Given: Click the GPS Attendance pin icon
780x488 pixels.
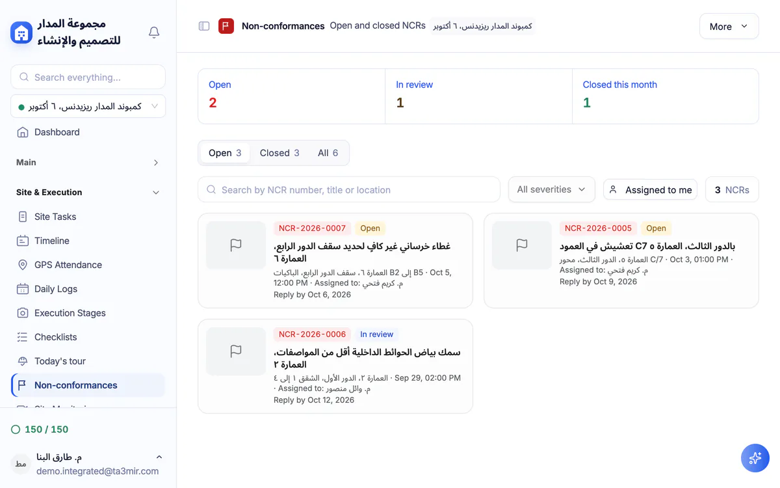Looking at the screenshot, I should [23, 265].
